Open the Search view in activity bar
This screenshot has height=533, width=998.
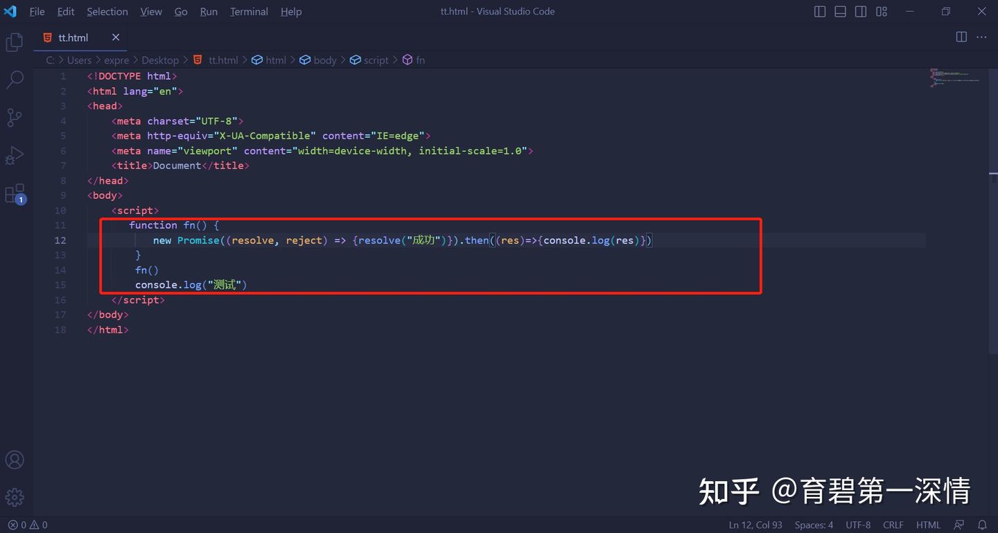pyautogui.click(x=15, y=80)
